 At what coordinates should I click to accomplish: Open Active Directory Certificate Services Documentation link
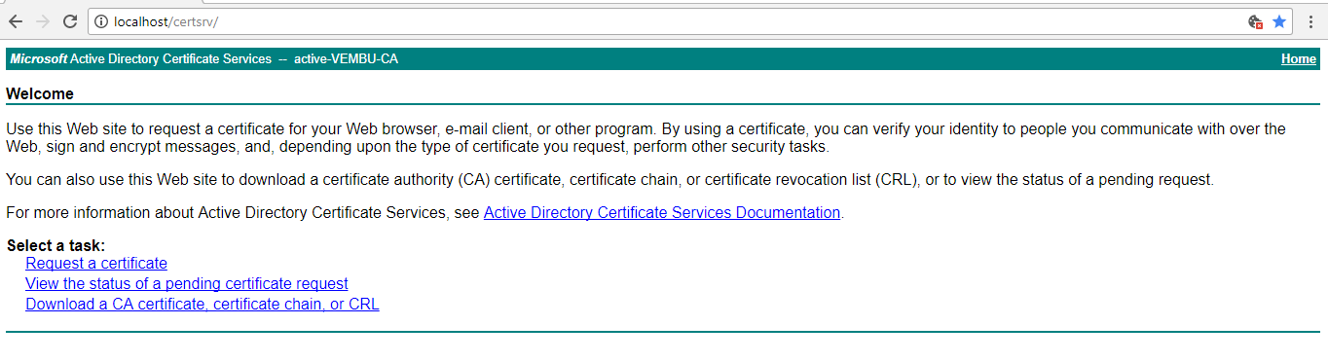pos(662,212)
